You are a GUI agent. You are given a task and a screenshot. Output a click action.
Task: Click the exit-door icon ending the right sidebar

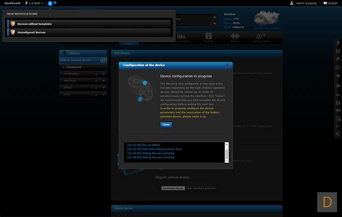(338, 134)
